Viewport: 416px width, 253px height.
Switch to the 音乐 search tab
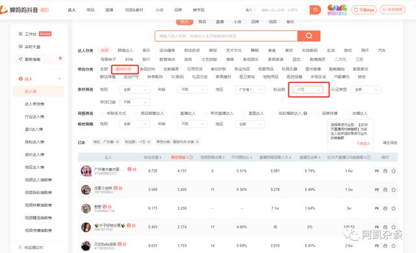tap(291, 21)
